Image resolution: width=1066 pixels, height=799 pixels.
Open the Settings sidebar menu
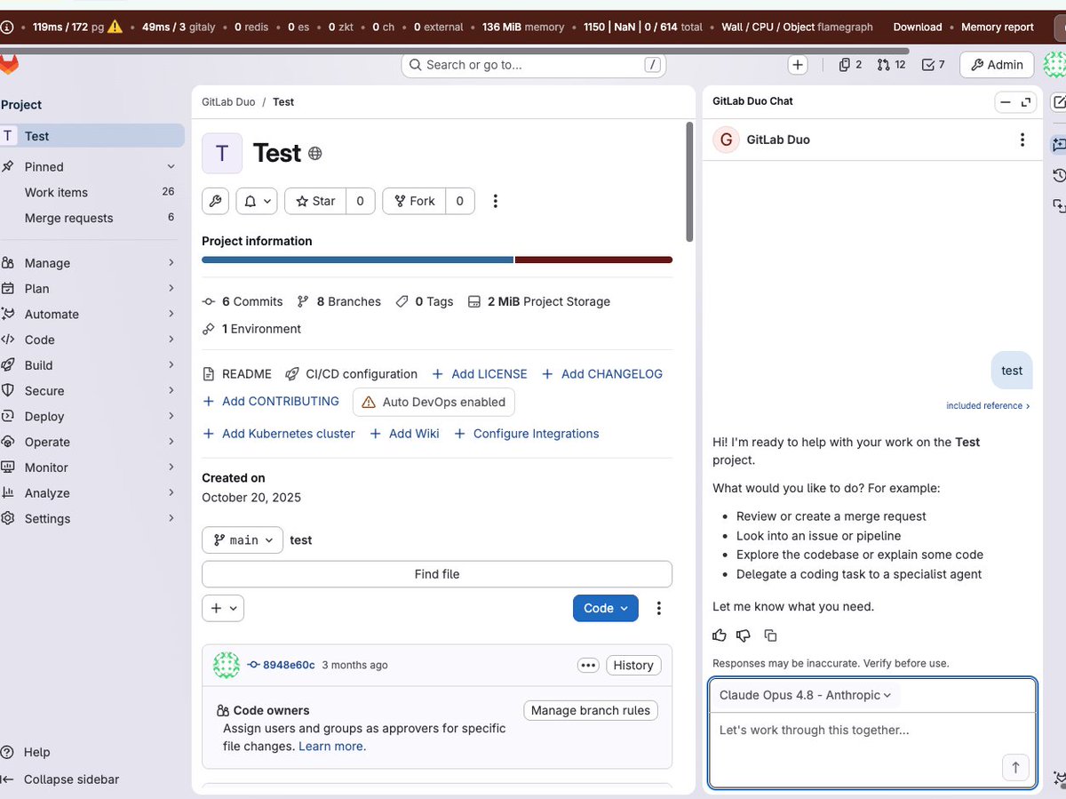(92, 518)
